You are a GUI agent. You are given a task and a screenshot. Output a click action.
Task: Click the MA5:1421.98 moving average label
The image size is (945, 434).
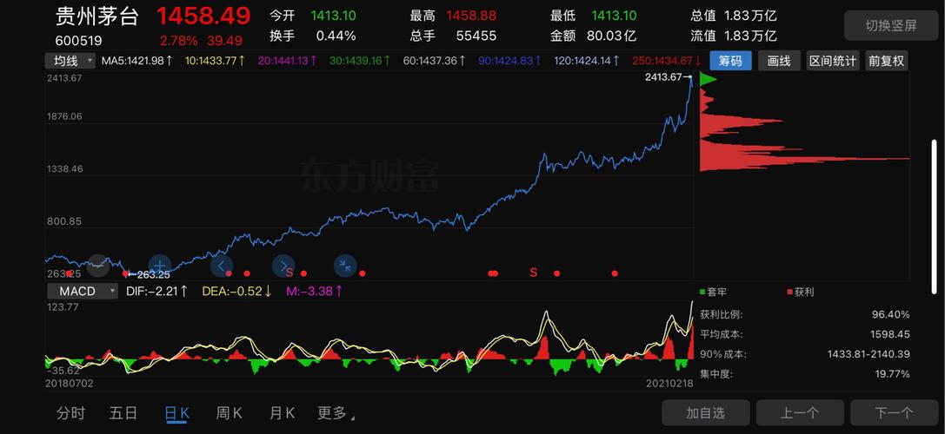[136, 61]
